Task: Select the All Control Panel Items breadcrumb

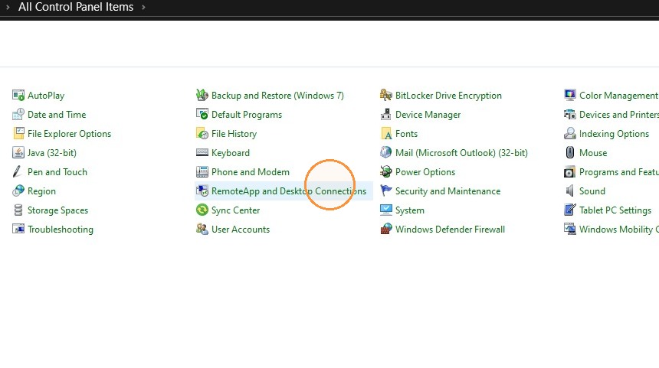Action: click(76, 7)
